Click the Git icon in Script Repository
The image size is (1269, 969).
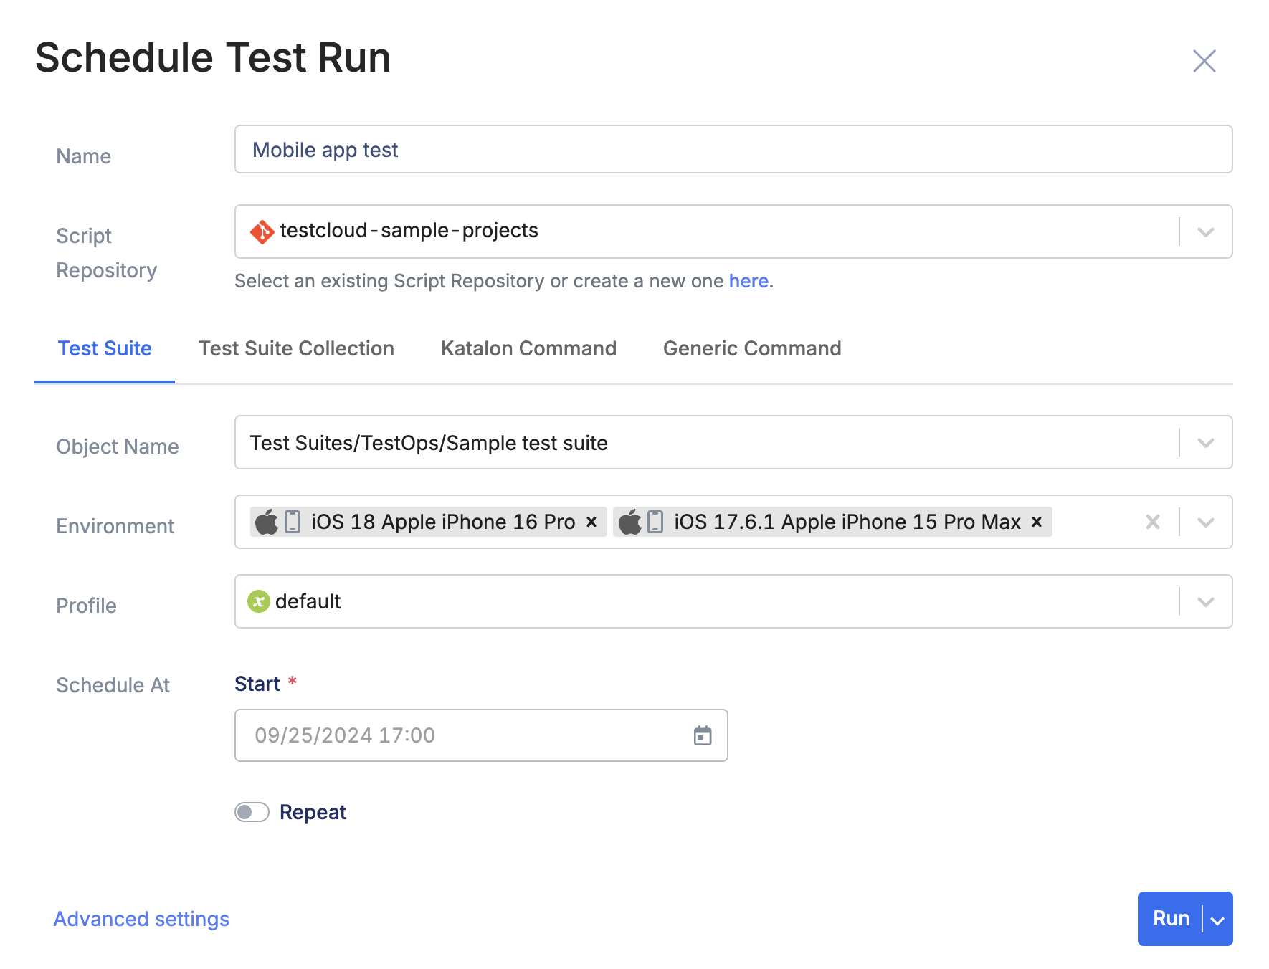[262, 231]
